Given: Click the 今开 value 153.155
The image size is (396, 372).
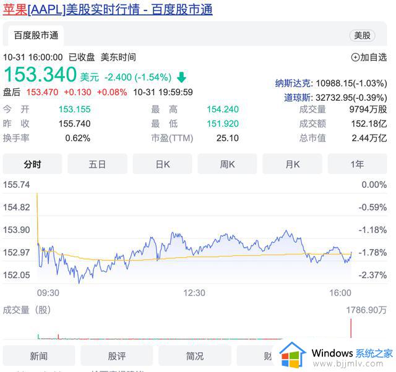Looking at the screenshot, I should pyautogui.click(x=74, y=109).
